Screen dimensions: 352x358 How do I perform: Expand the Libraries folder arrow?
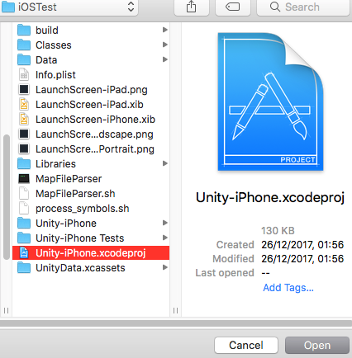(x=165, y=163)
